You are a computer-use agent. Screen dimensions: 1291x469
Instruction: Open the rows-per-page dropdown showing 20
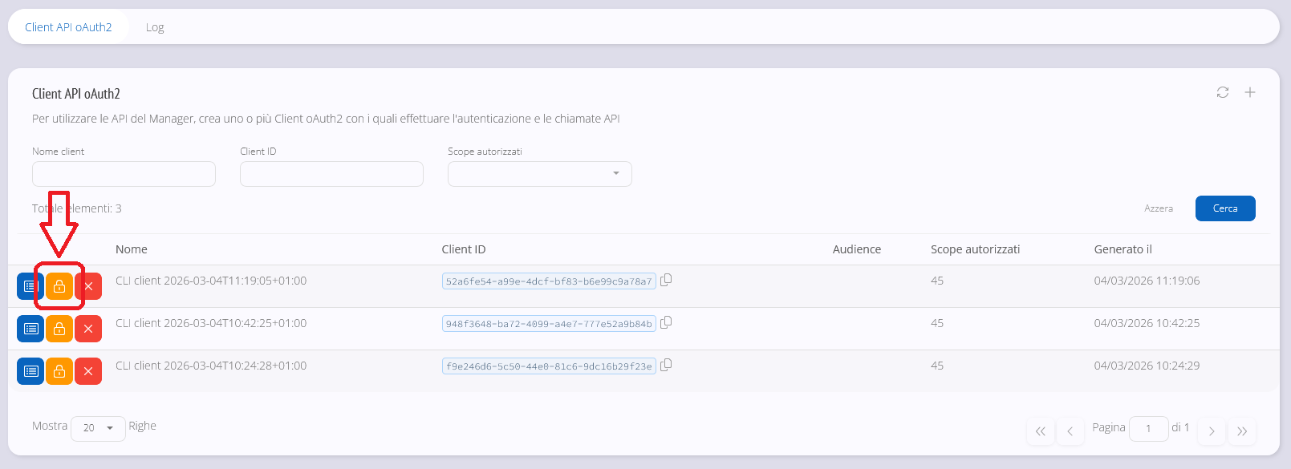[98, 428]
